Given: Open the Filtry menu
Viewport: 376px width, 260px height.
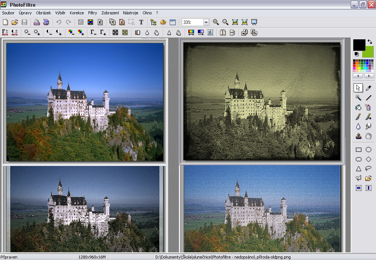Looking at the screenshot, I should tap(93, 13).
